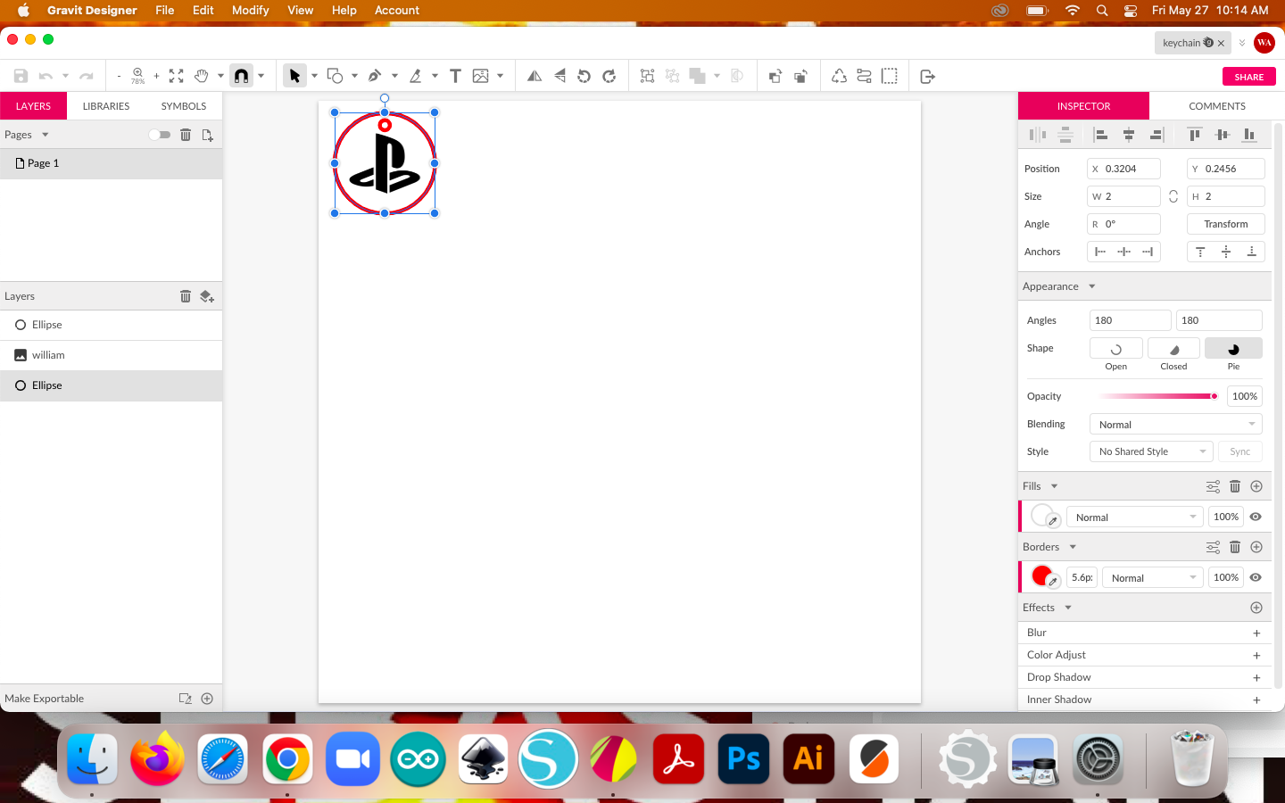Image resolution: width=1285 pixels, height=803 pixels.
Task: Click the Share button
Action: (1249, 77)
